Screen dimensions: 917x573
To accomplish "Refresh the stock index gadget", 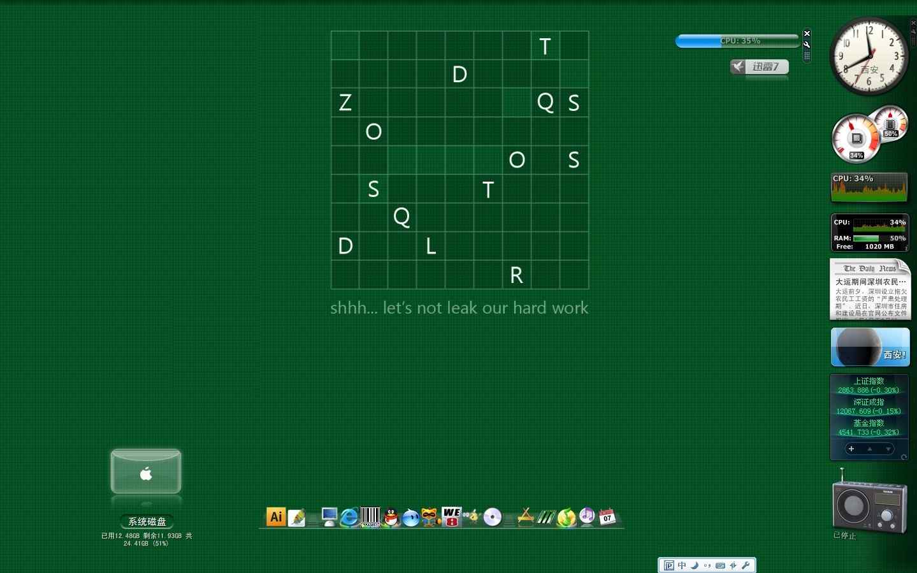I will [x=904, y=457].
